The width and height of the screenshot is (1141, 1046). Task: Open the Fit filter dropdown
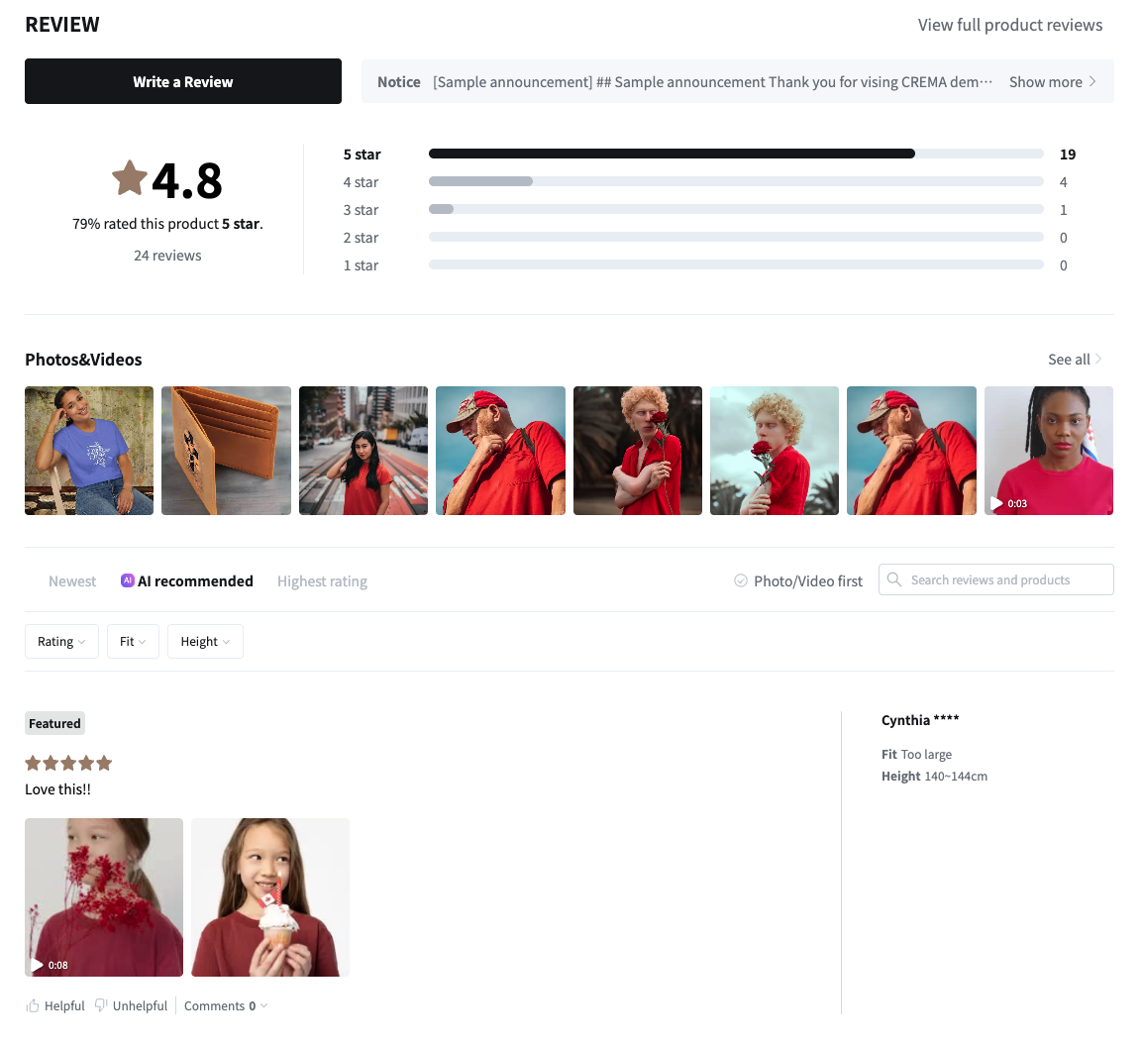point(133,642)
